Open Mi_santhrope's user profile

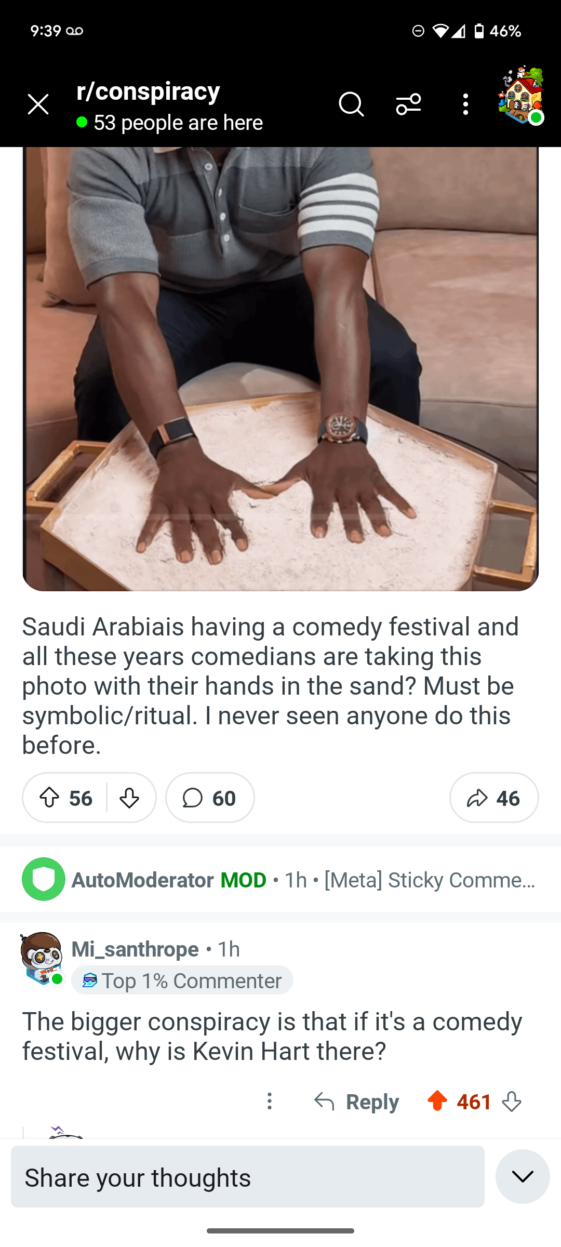pyautogui.click(x=135, y=949)
